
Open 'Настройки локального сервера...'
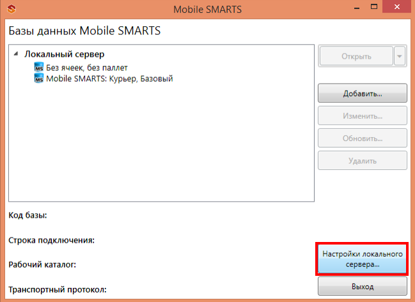click(x=362, y=259)
